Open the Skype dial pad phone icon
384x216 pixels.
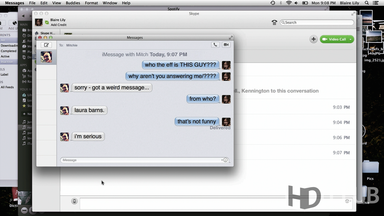coord(274,22)
